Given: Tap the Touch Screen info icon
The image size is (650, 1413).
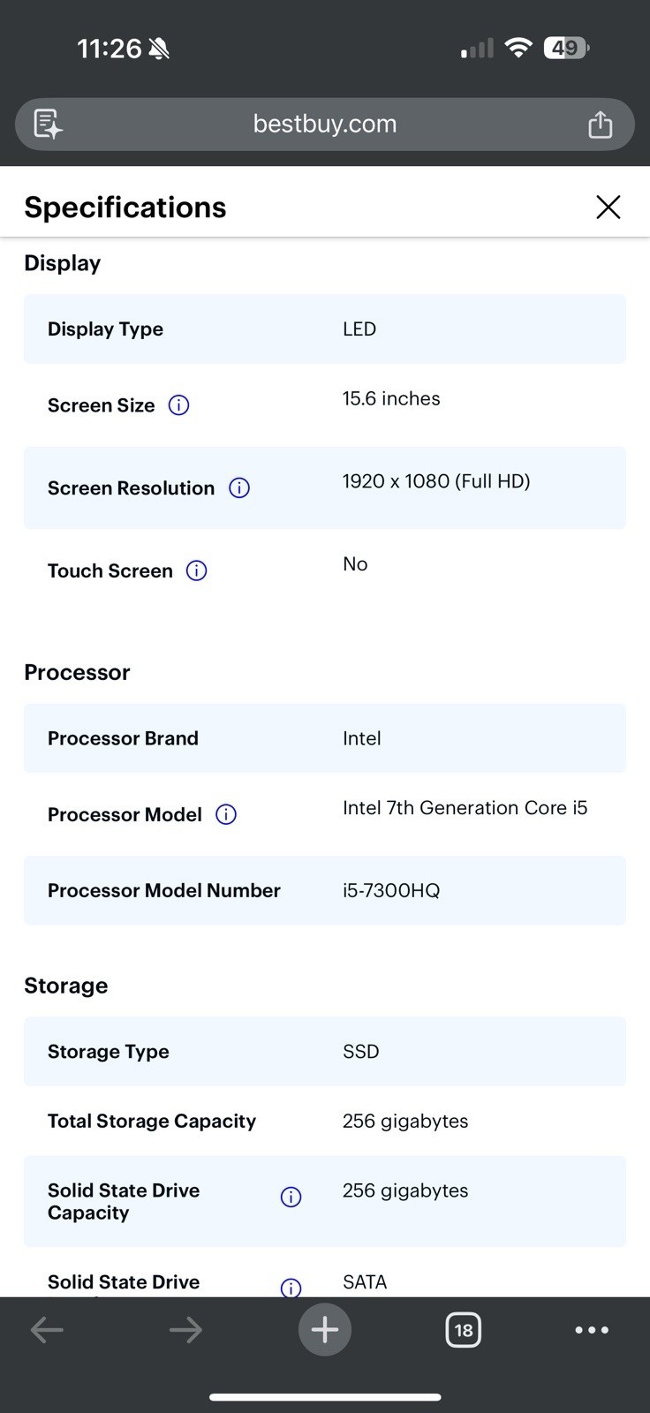Looking at the screenshot, I should (197, 570).
